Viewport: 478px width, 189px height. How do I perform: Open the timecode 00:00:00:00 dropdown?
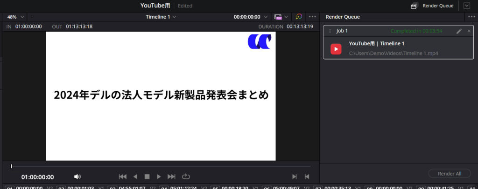point(251,17)
